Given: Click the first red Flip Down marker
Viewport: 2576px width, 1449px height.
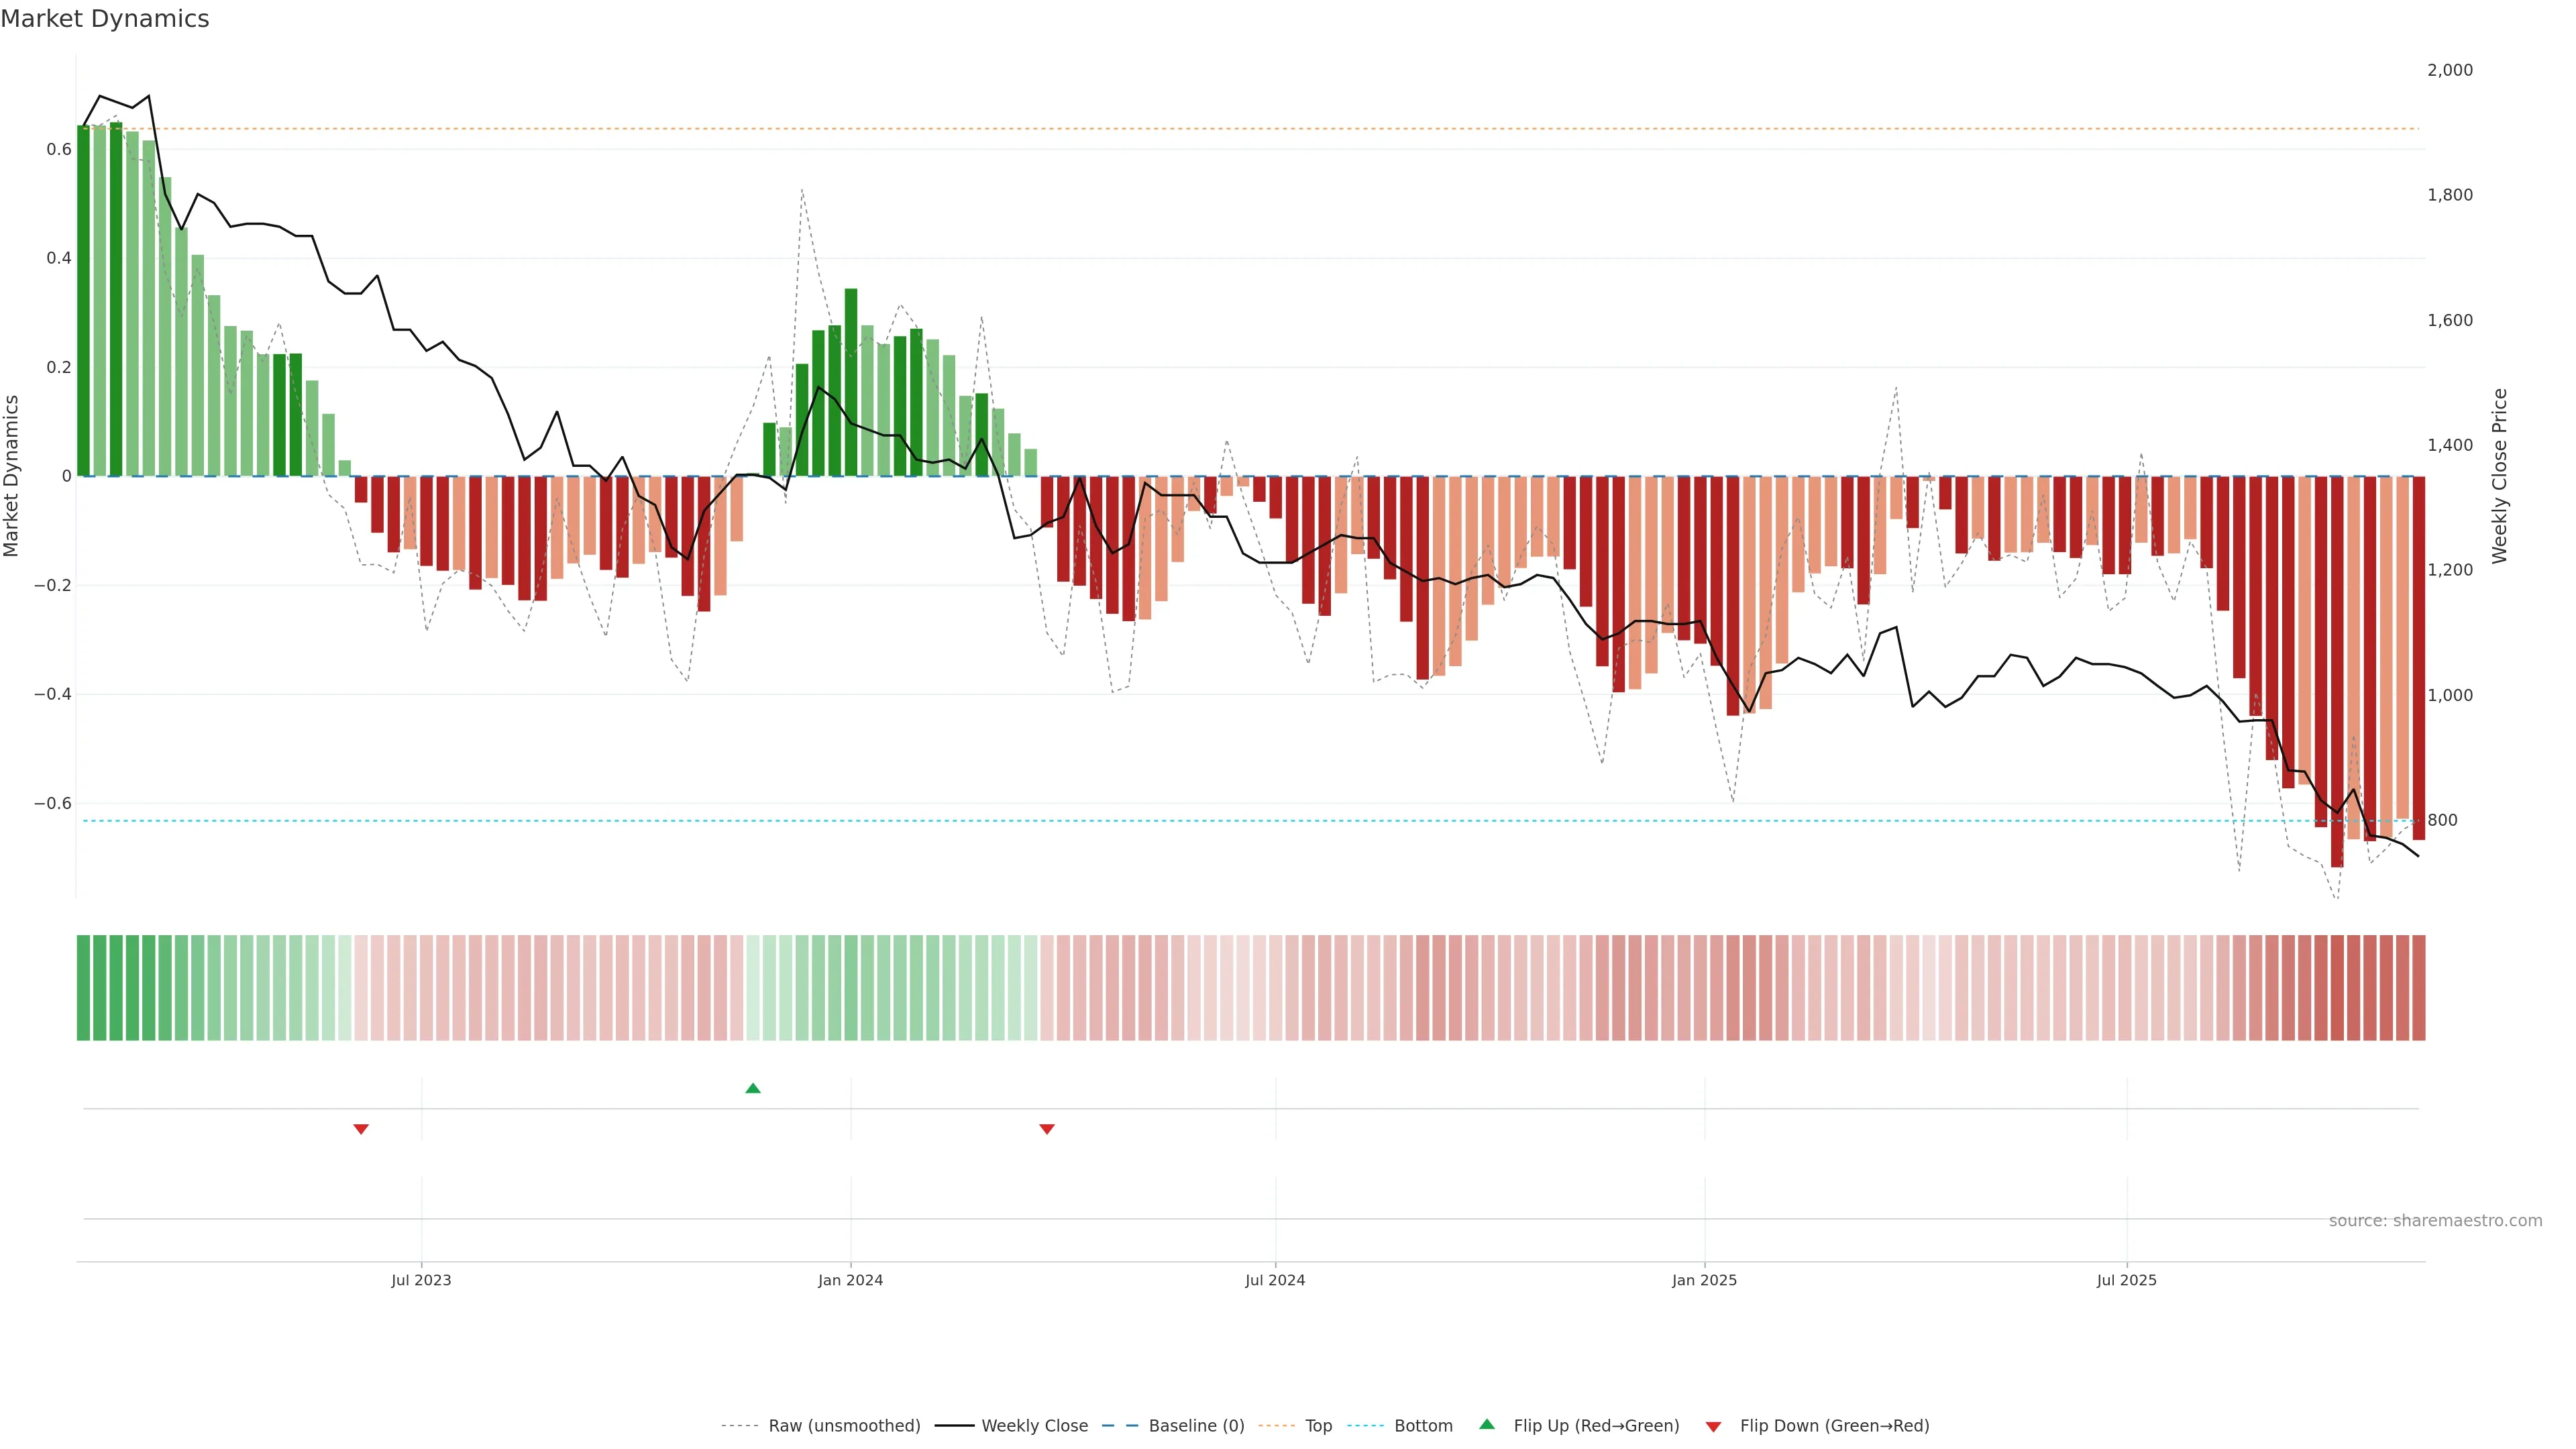Looking at the screenshot, I should click(x=361, y=1129).
